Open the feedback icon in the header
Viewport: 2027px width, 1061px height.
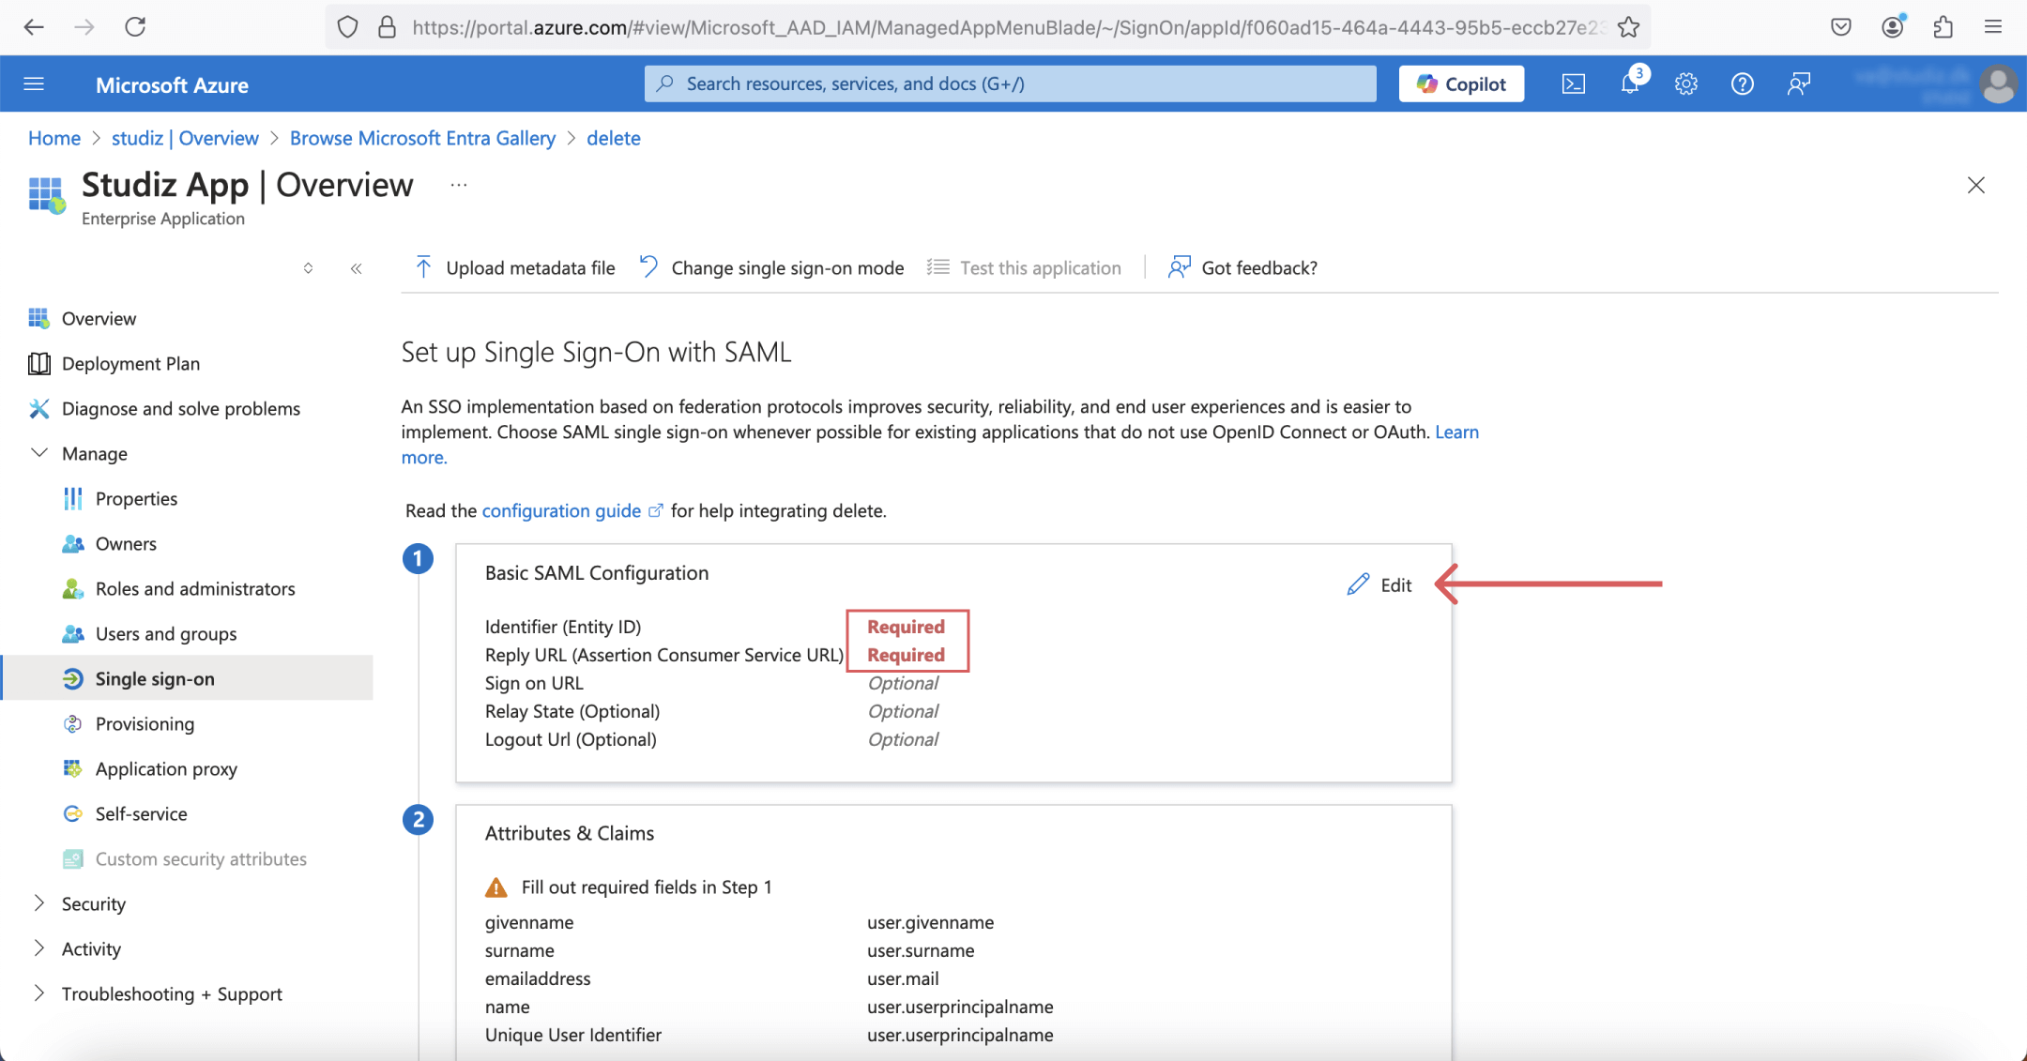click(x=1799, y=84)
